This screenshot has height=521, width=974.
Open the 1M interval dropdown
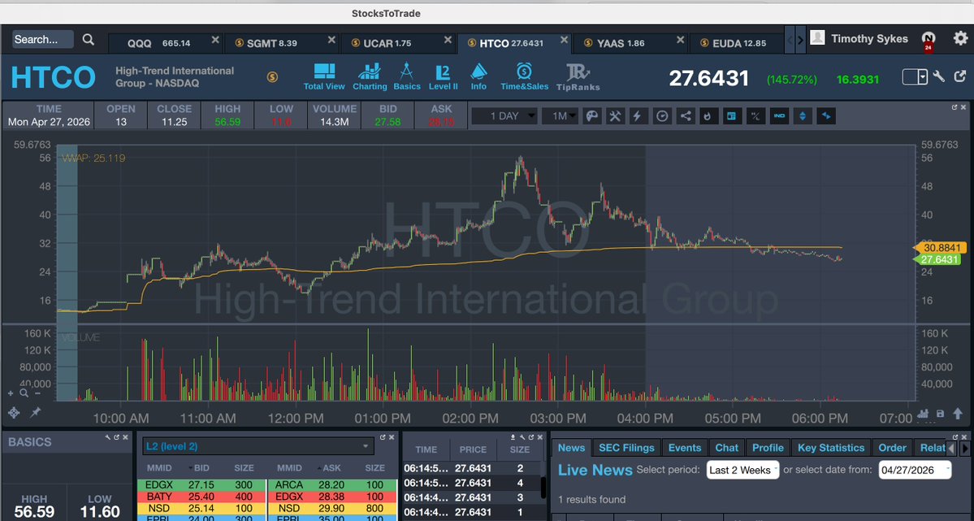coord(560,116)
